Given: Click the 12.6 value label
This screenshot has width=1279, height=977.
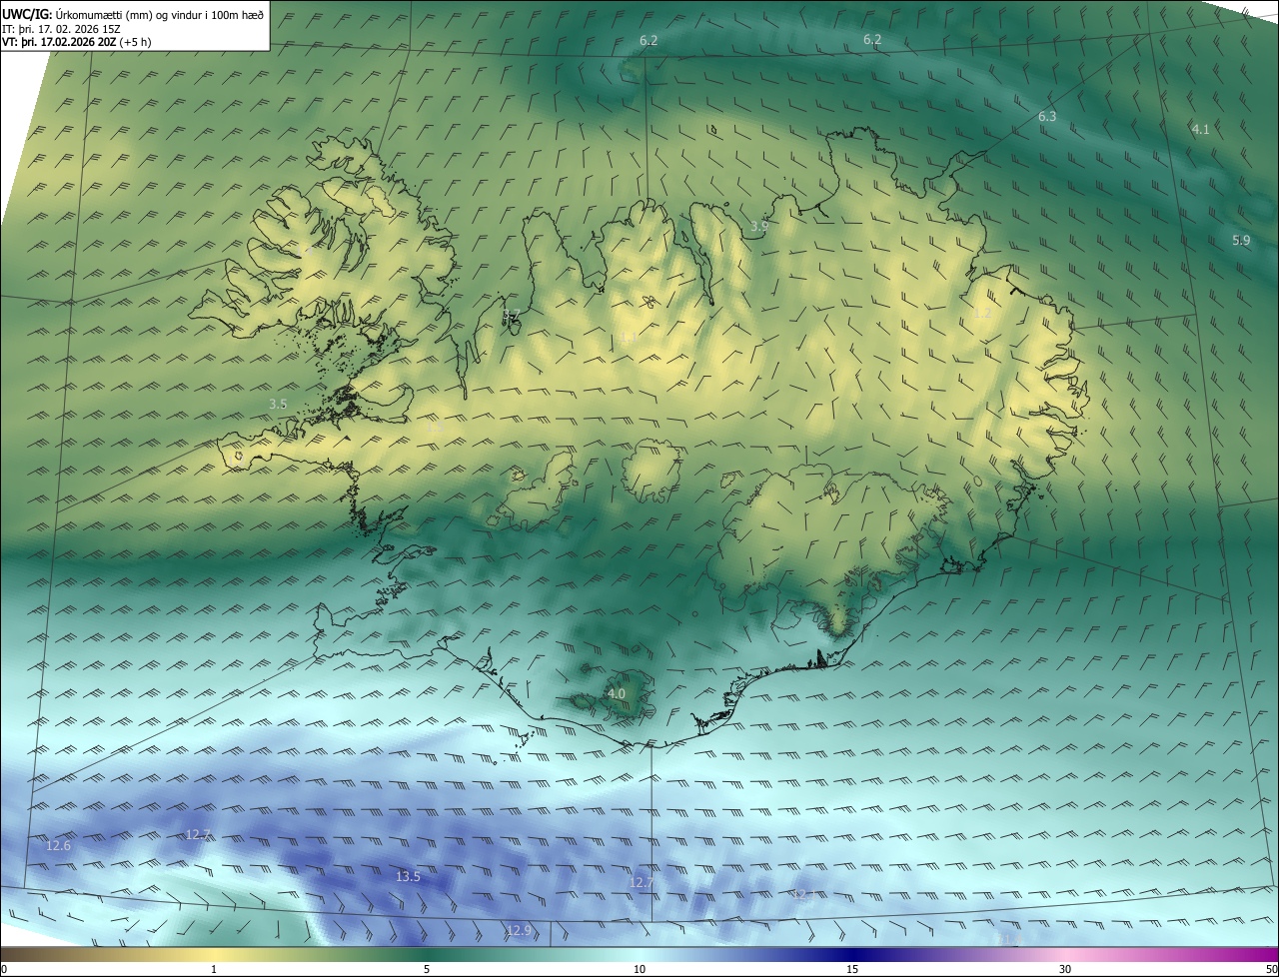Looking at the screenshot, I should coord(59,846).
